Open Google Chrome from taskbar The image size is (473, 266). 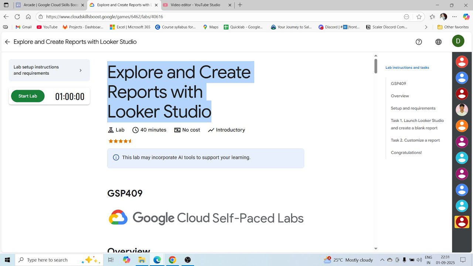[x=172, y=260]
